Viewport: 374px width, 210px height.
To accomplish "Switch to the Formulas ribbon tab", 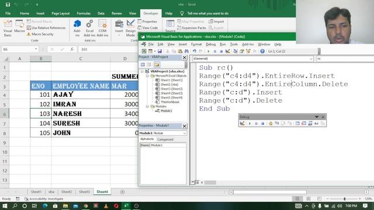I will (x=84, y=13).
